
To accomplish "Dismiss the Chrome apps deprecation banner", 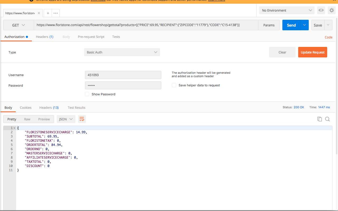I will tap(334, 1).
